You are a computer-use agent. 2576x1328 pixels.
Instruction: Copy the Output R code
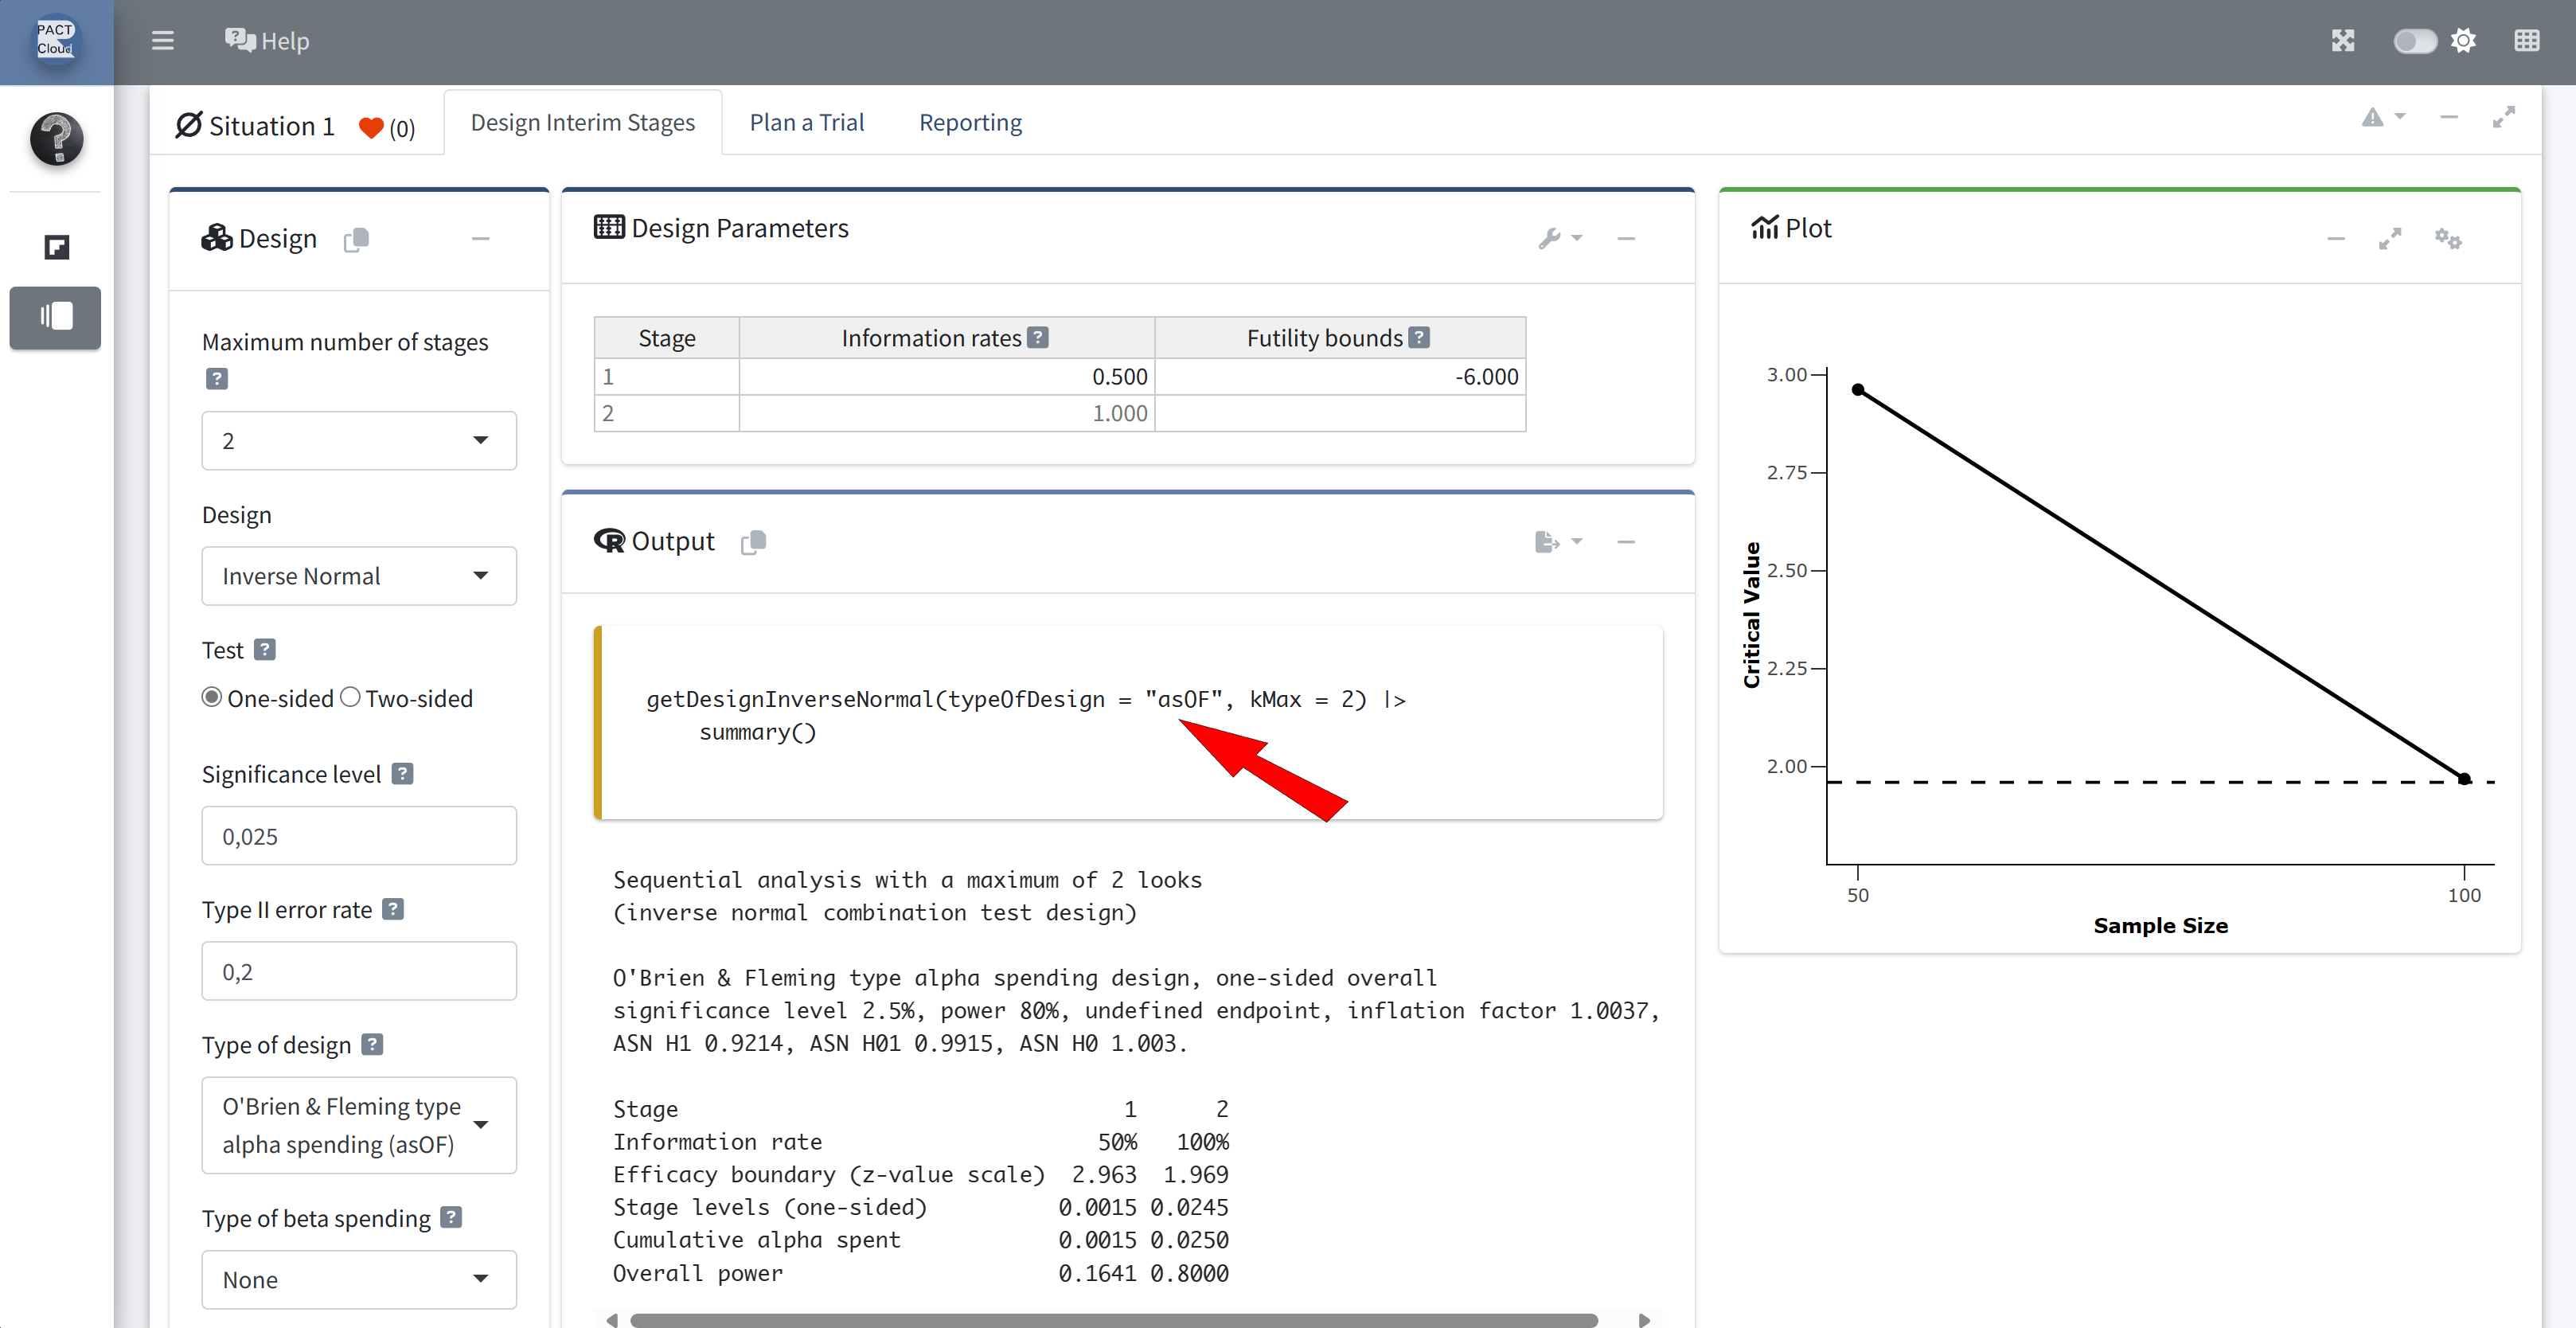(753, 542)
